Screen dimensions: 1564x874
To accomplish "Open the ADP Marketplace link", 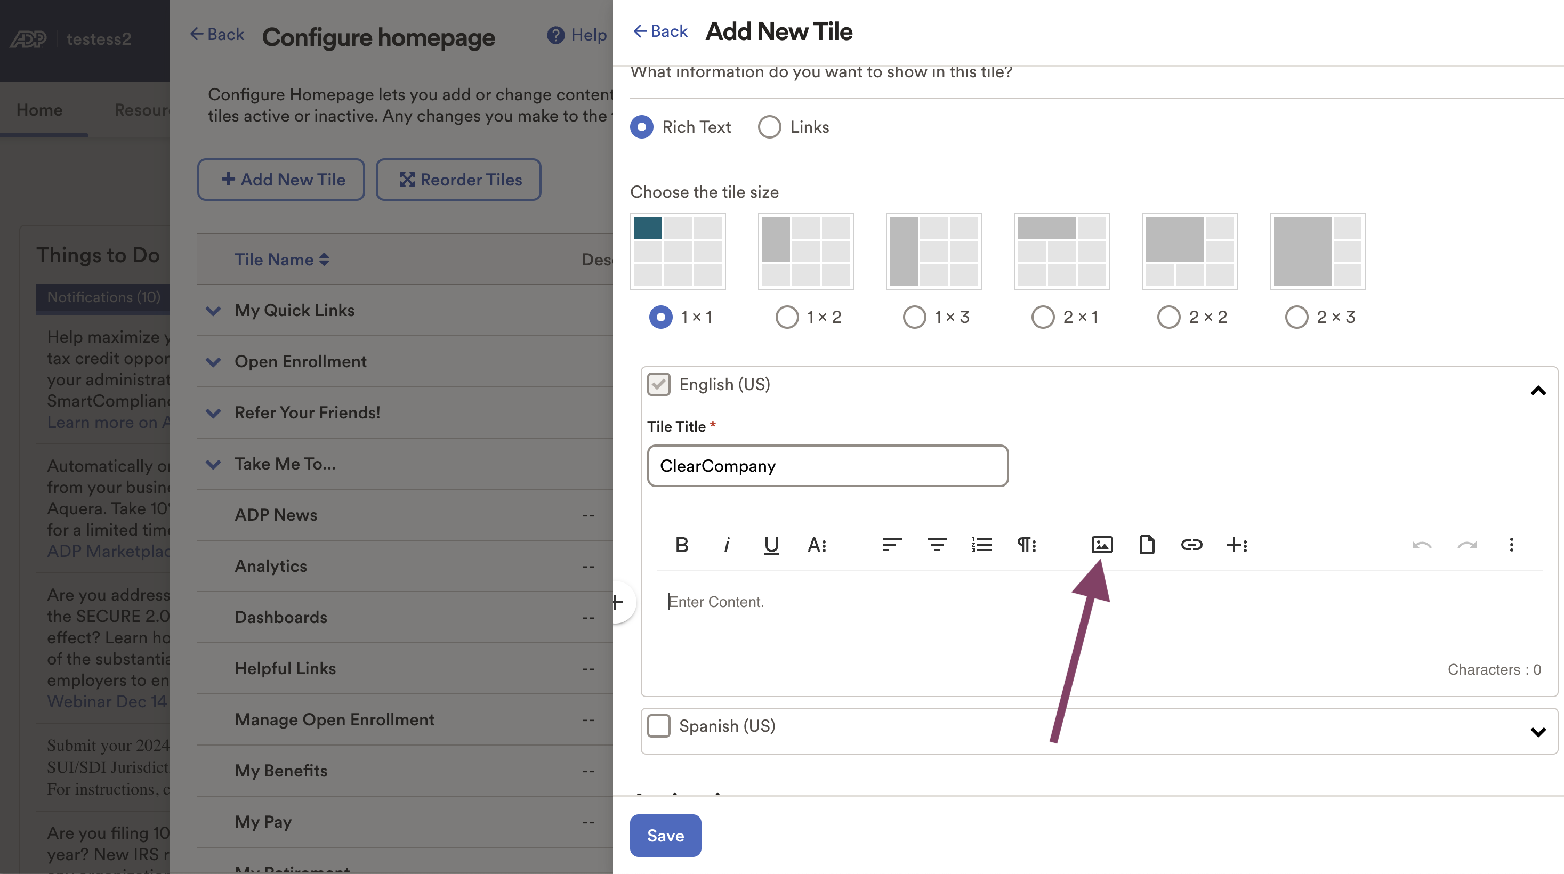I will pyautogui.click(x=108, y=551).
